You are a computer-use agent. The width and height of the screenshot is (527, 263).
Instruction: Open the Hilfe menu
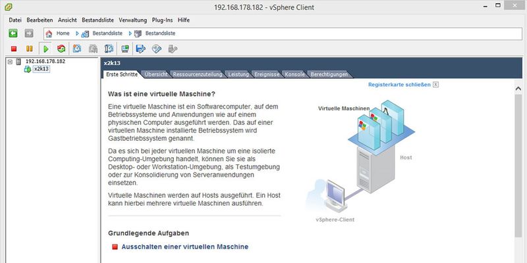184,20
